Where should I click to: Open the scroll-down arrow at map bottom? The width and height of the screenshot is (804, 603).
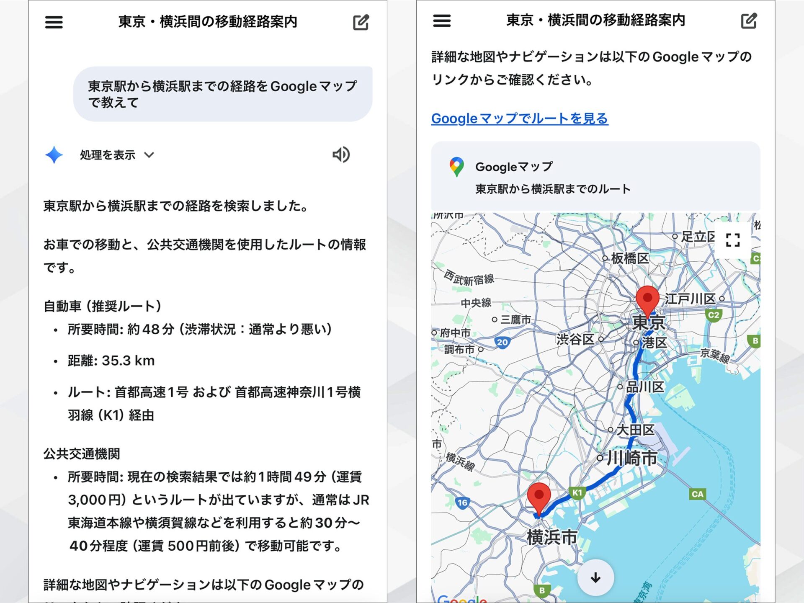(595, 577)
